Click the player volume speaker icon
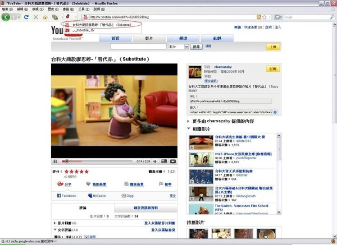337x245 pixels. (x=155, y=161)
